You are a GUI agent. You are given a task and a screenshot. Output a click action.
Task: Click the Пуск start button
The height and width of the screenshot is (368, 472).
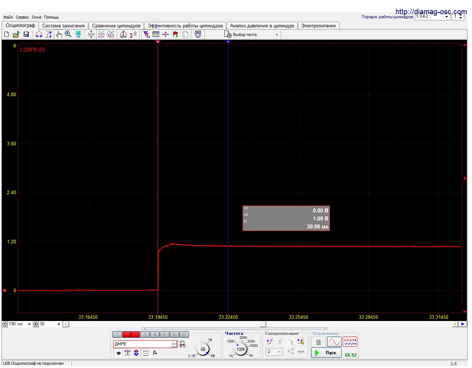click(x=326, y=353)
